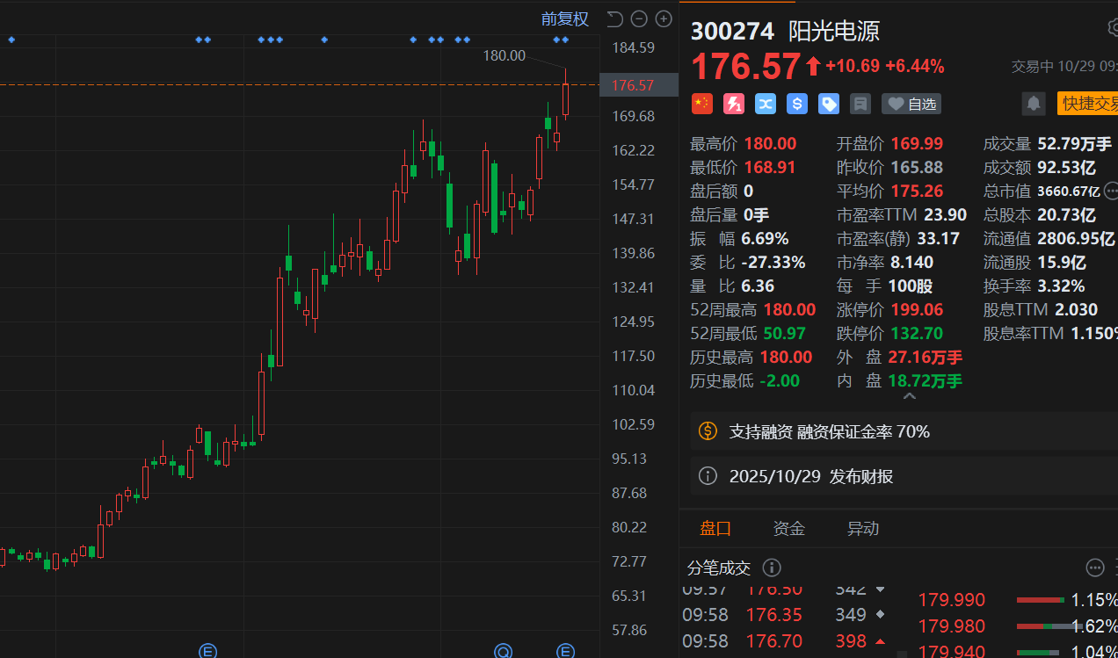1118x658 pixels.
Task: Click the China market flag icon
Action: coord(701,104)
